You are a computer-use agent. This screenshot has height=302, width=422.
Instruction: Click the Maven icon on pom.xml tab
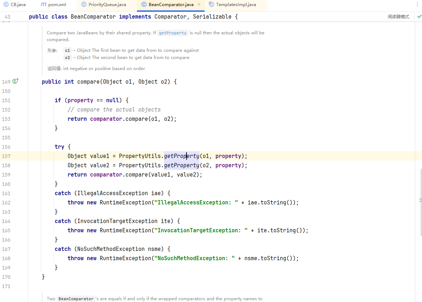pos(43,5)
